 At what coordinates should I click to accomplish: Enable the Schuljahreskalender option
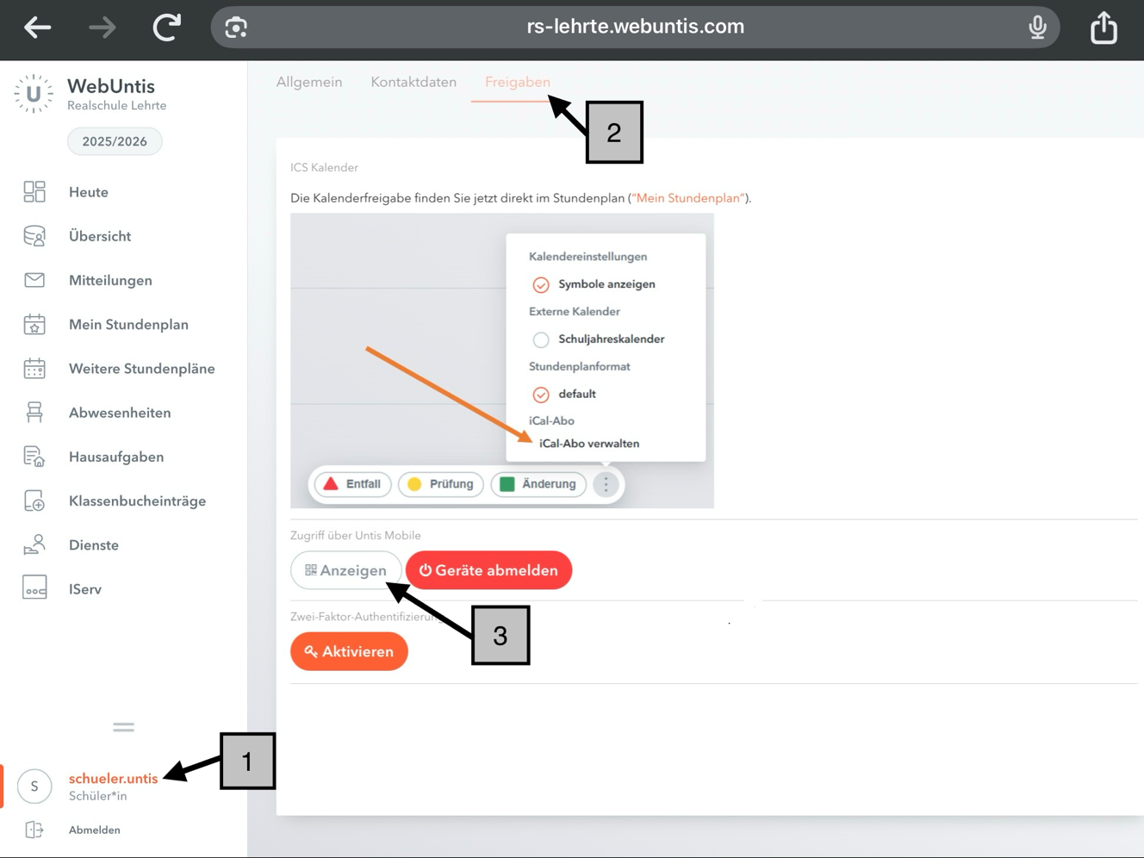point(541,339)
